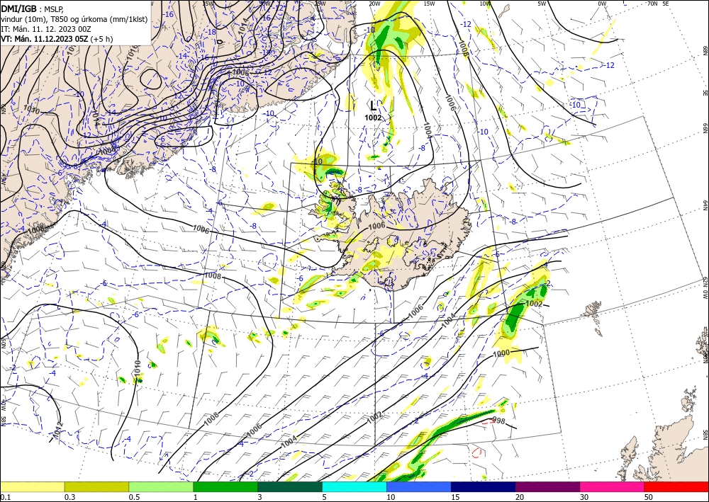Screen dimensions: 709x502
Task: Click the green 1–3 mm legend swatch
Action: [x=225, y=486]
